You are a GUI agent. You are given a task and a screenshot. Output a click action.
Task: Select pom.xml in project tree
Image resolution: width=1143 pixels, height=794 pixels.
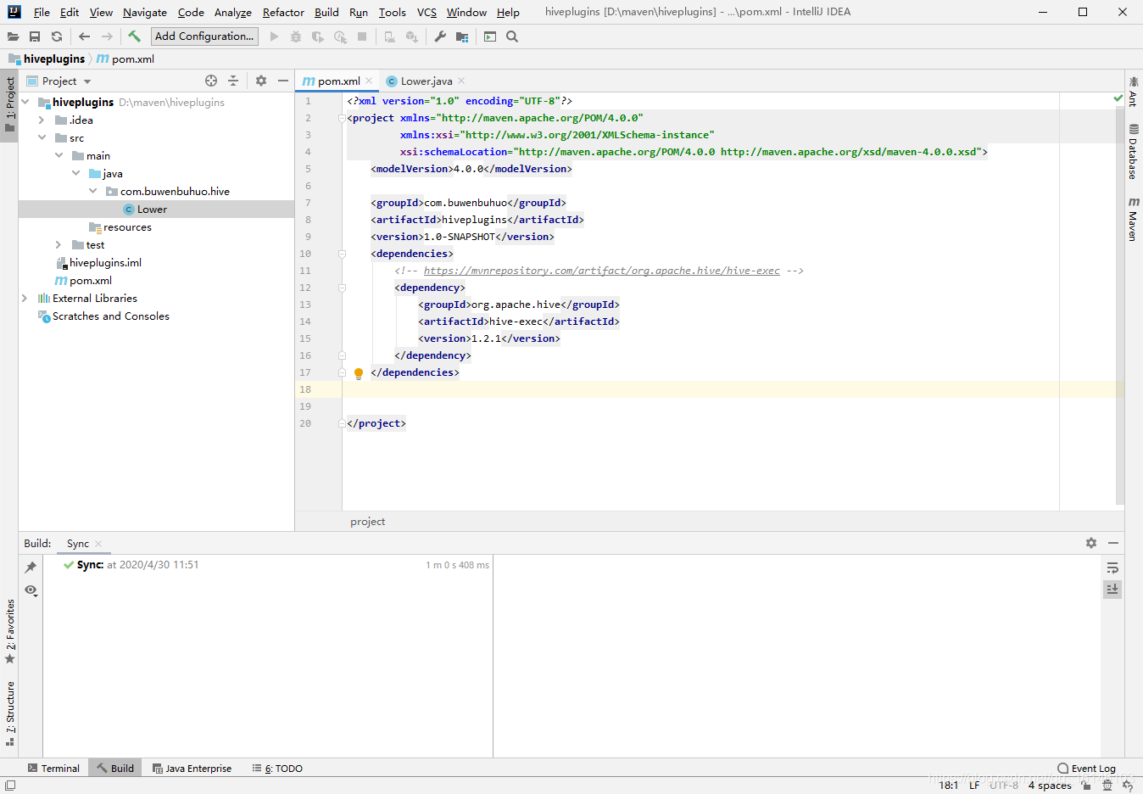[90, 280]
